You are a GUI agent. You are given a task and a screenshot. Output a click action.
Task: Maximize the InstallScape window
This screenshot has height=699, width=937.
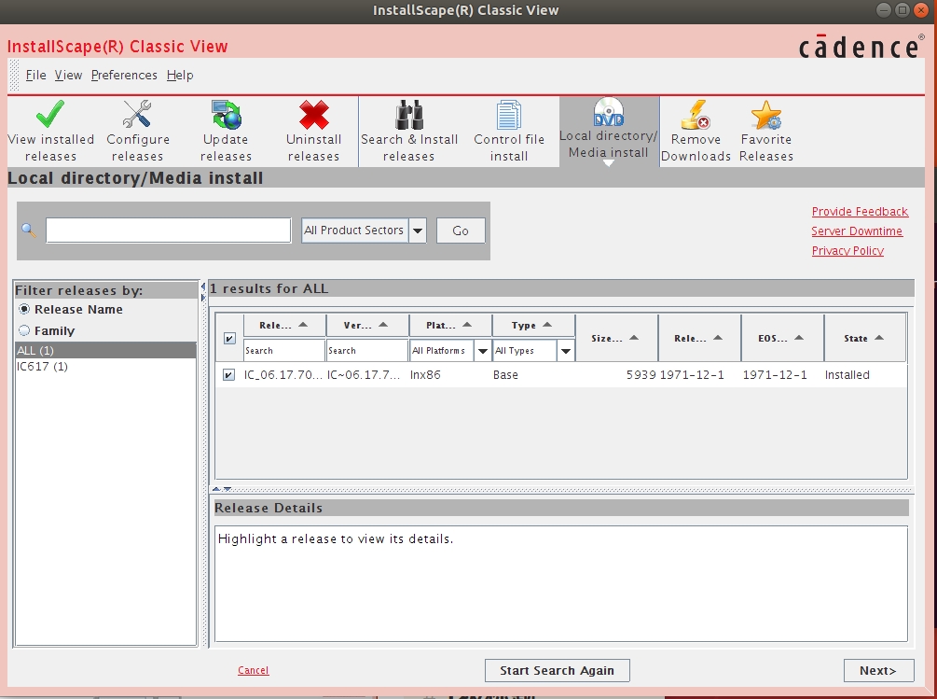[903, 9]
